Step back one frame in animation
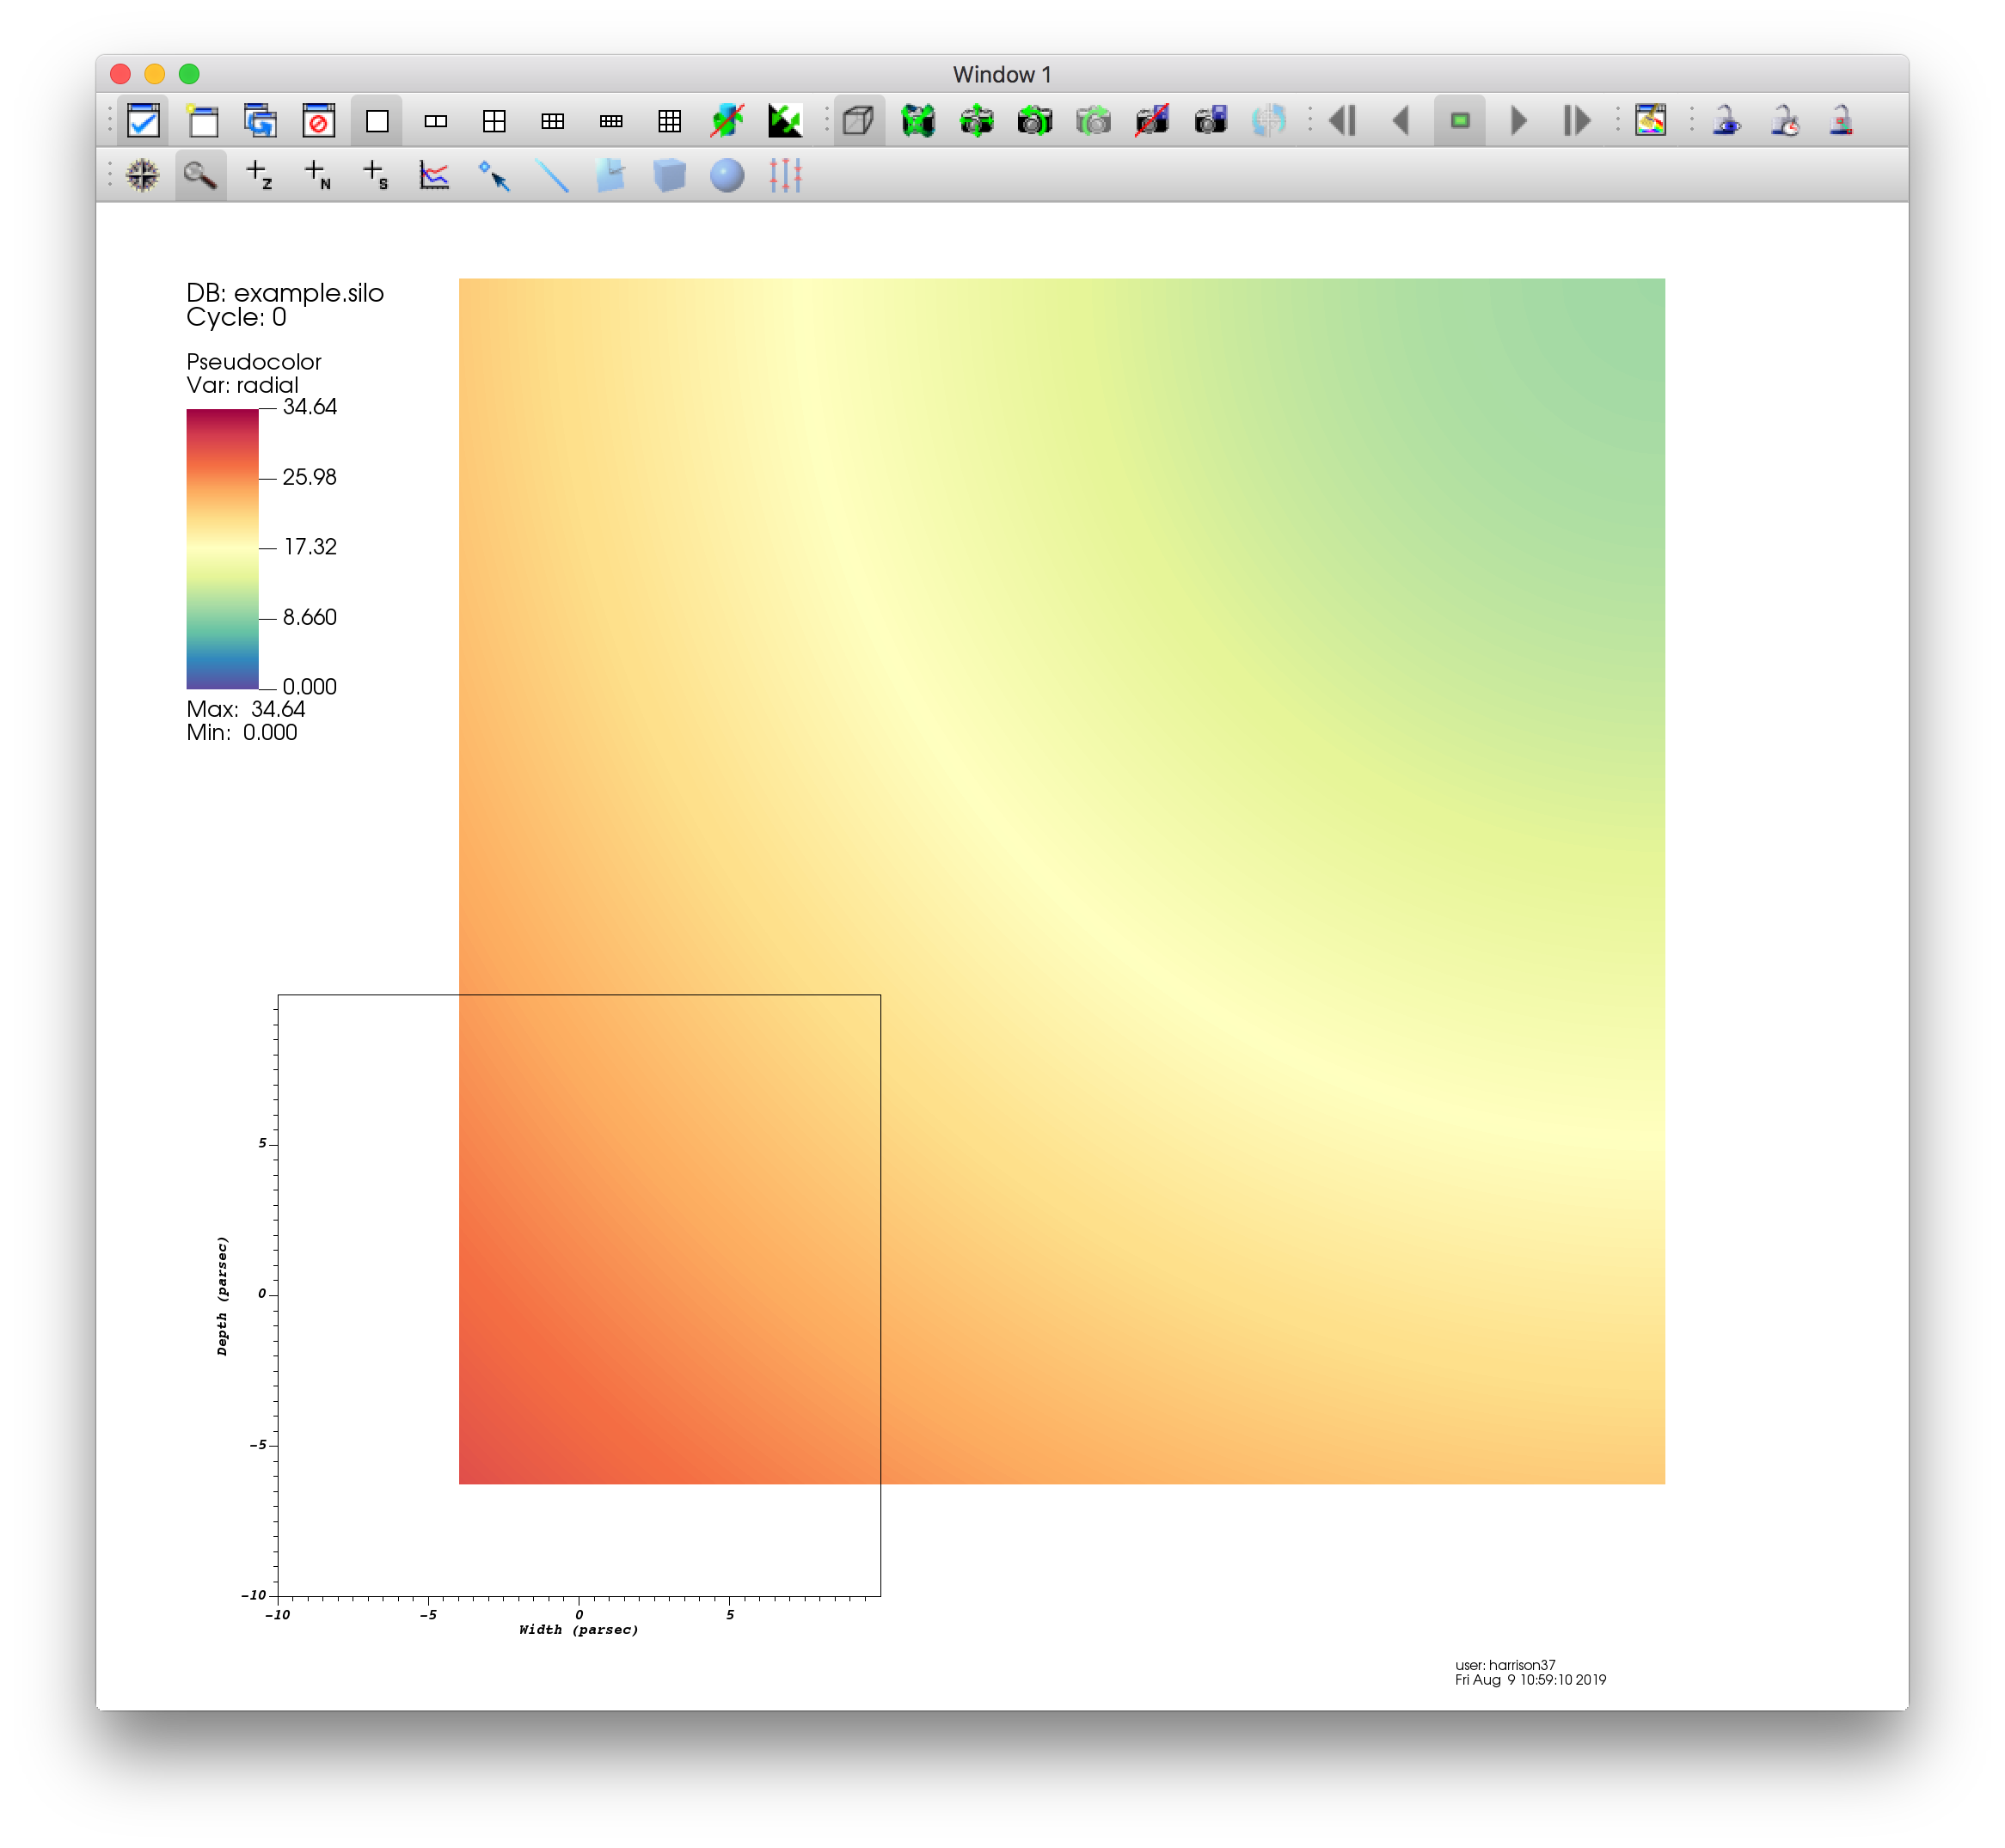Viewport: 2005px width, 1848px height. coord(1343,121)
